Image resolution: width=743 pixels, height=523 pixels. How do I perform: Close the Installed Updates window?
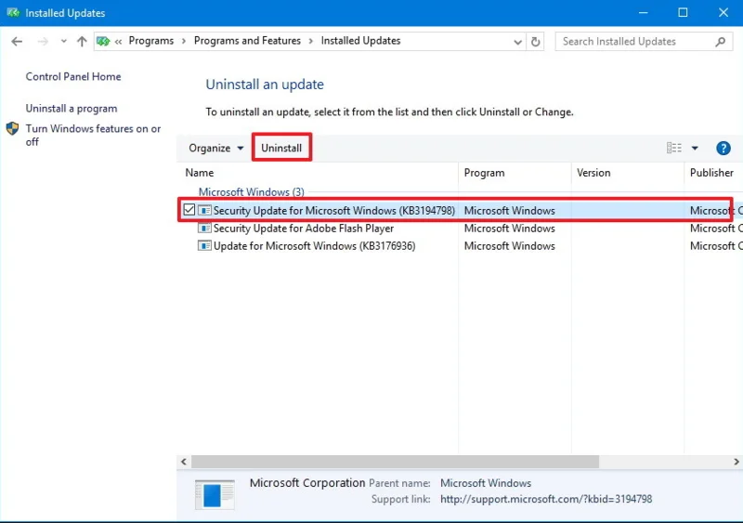[723, 13]
